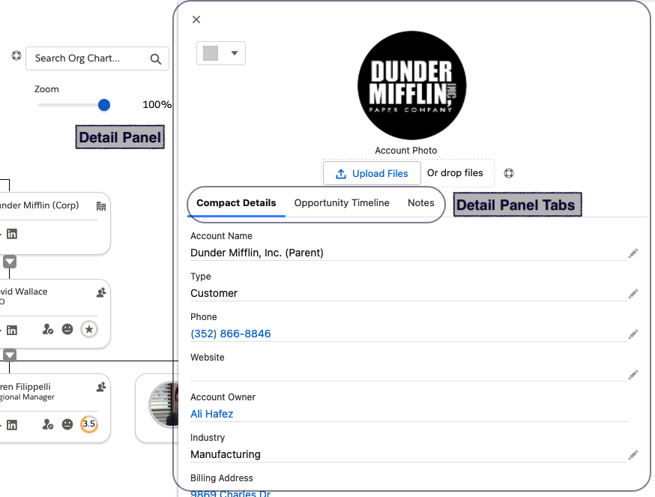This screenshot has width=655, height=497.
Task: Switch to the Compact Details tab
Action: (236, 203)
